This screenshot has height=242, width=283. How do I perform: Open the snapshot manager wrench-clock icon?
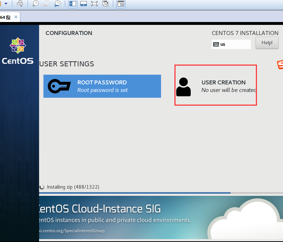(x=58, y=4)
